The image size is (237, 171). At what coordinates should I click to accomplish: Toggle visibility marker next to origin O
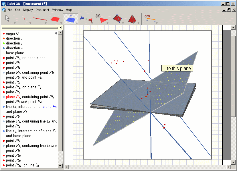(x=4, y=33)
